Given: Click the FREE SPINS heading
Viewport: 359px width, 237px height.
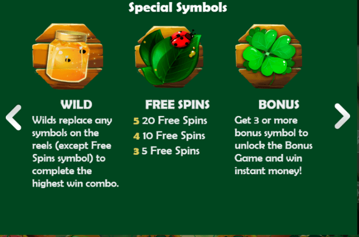Looking at the screenshot, I should coord(177,104).
